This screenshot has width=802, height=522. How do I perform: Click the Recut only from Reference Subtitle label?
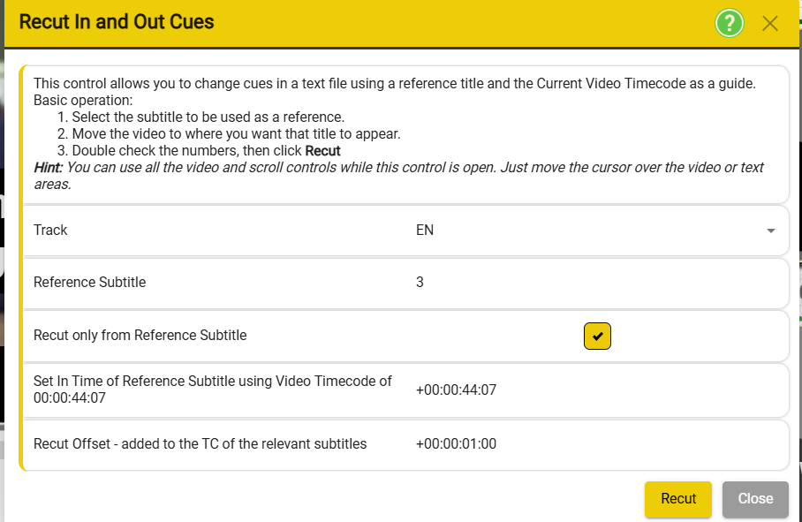tap(140, 336)
